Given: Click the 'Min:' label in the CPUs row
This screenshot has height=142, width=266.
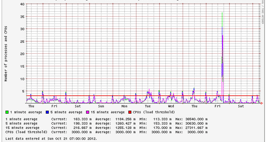Looking at the screenshot, I should [143, 132].
